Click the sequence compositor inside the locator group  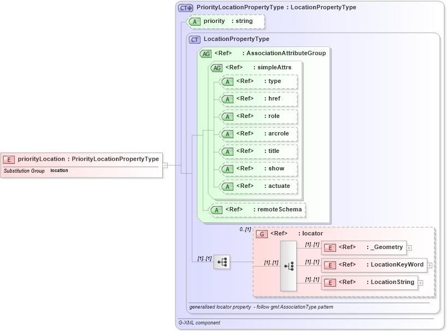click(x=288, y=265)
